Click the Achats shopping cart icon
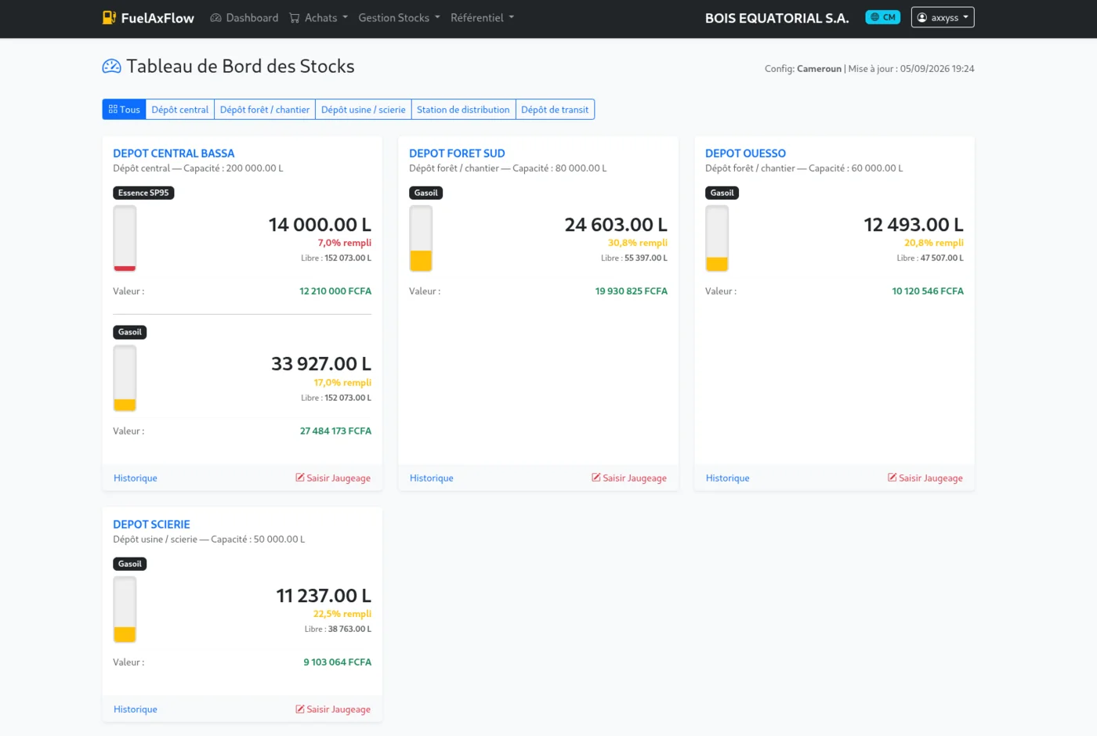Screen dimensions: 1097x736 (x=295, y=18)
